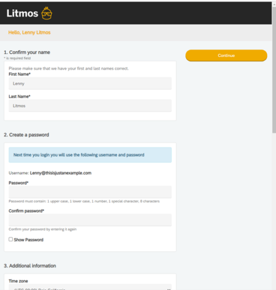The width and height of the screenshot is (276, 290).
Task: Click the blue login info banner
Action: click(x=90, y=155)
